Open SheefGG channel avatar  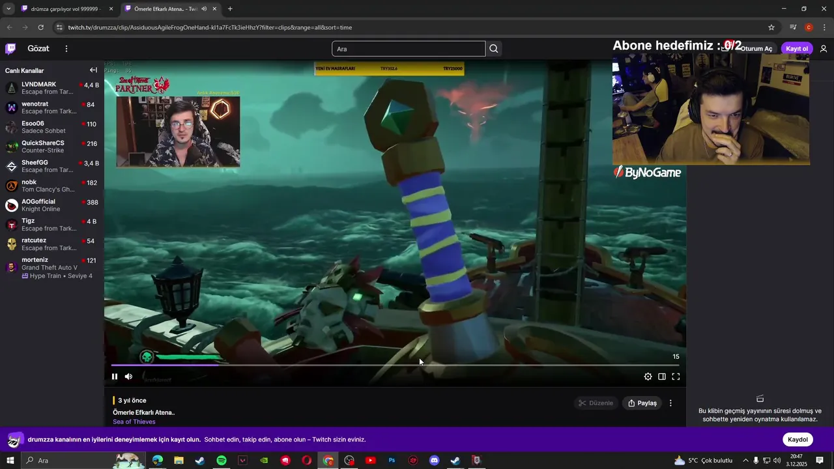[12, 166]
